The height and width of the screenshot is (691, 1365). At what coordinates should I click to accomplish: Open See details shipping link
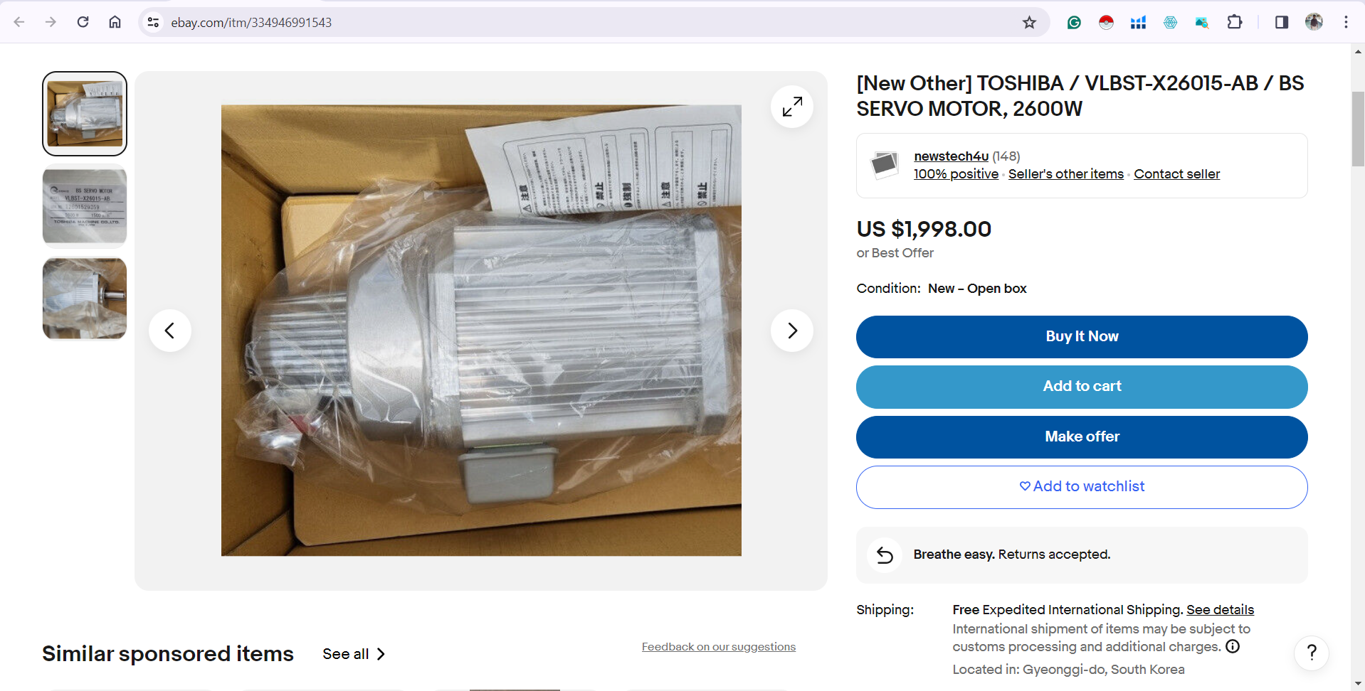(x=1220, y=609)
